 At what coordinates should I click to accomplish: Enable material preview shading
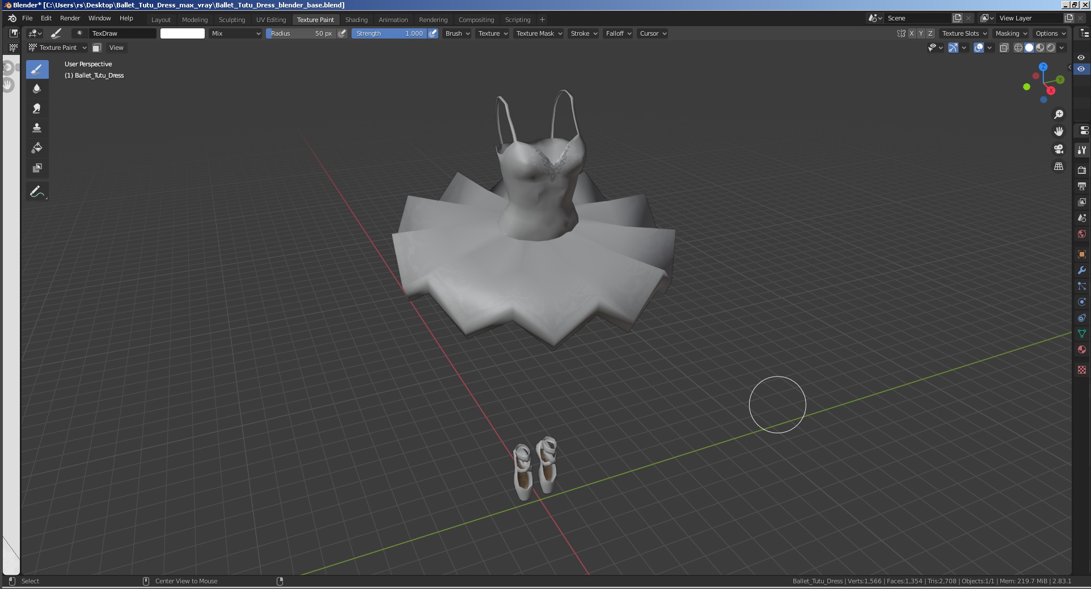click(x=1040, y=48)
